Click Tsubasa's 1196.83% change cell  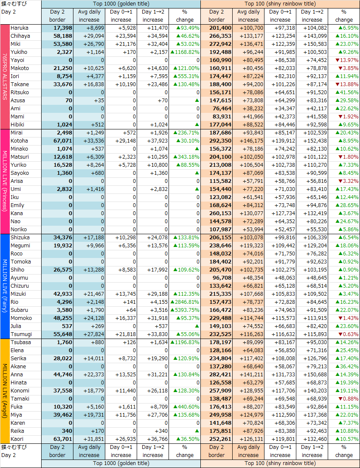click(x=185, y=342)
